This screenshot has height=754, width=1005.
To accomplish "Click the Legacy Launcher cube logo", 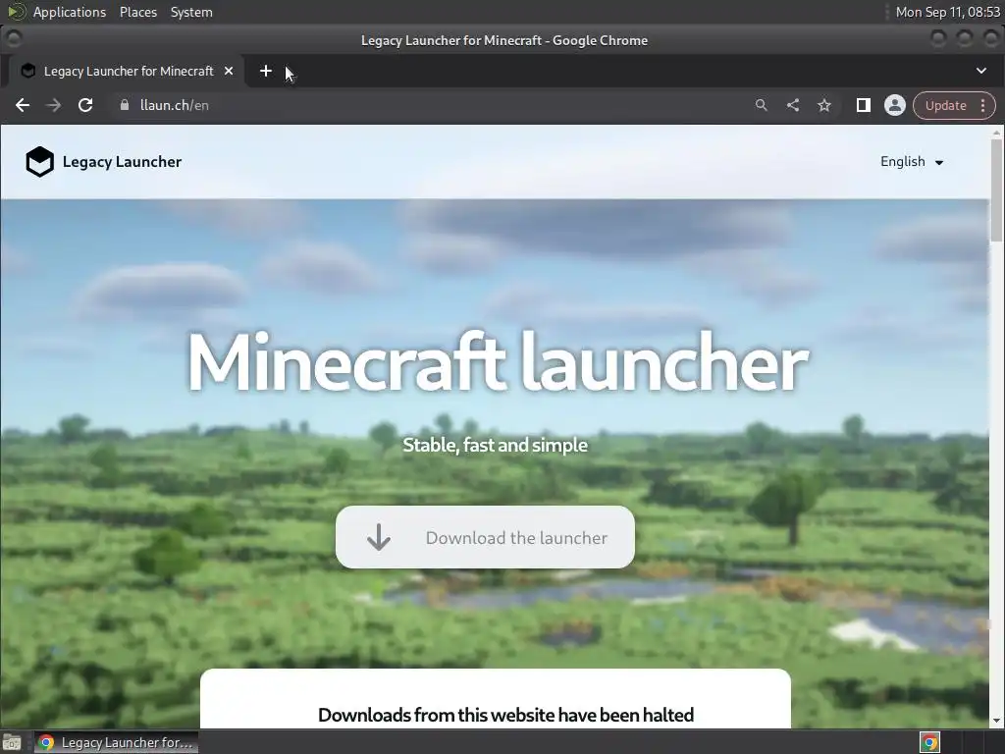I will coord(39,162).
